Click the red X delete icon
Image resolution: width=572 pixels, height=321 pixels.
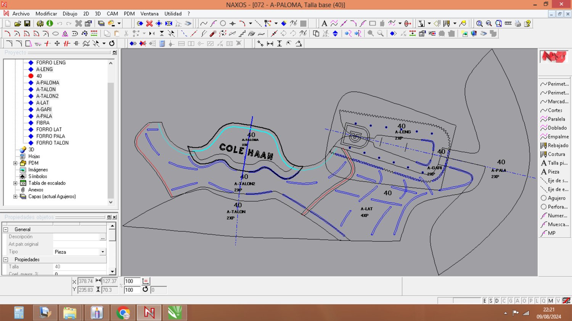[x=149, y=24]
